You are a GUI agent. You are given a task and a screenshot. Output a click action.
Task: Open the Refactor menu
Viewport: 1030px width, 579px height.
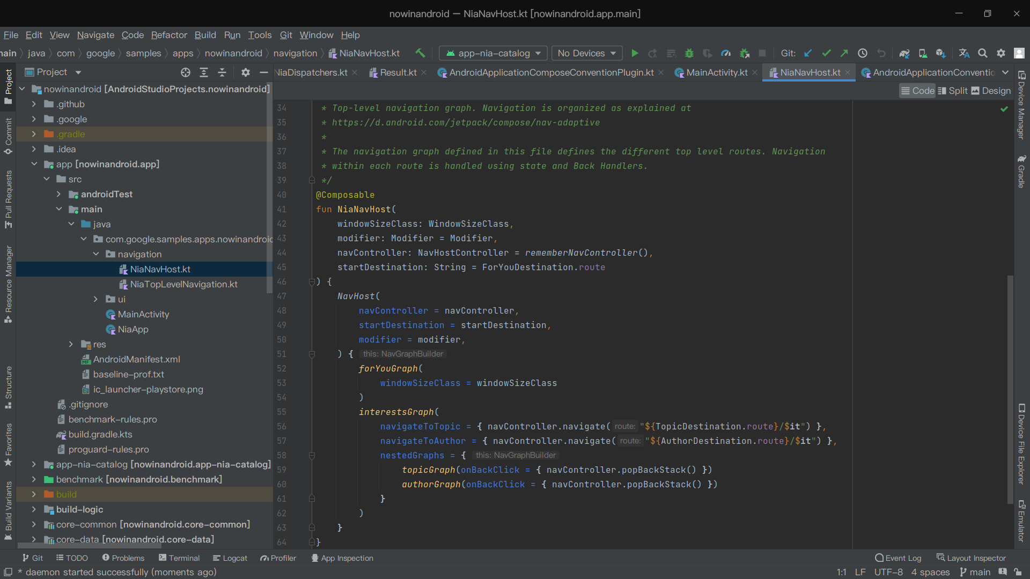coord(169,35)
